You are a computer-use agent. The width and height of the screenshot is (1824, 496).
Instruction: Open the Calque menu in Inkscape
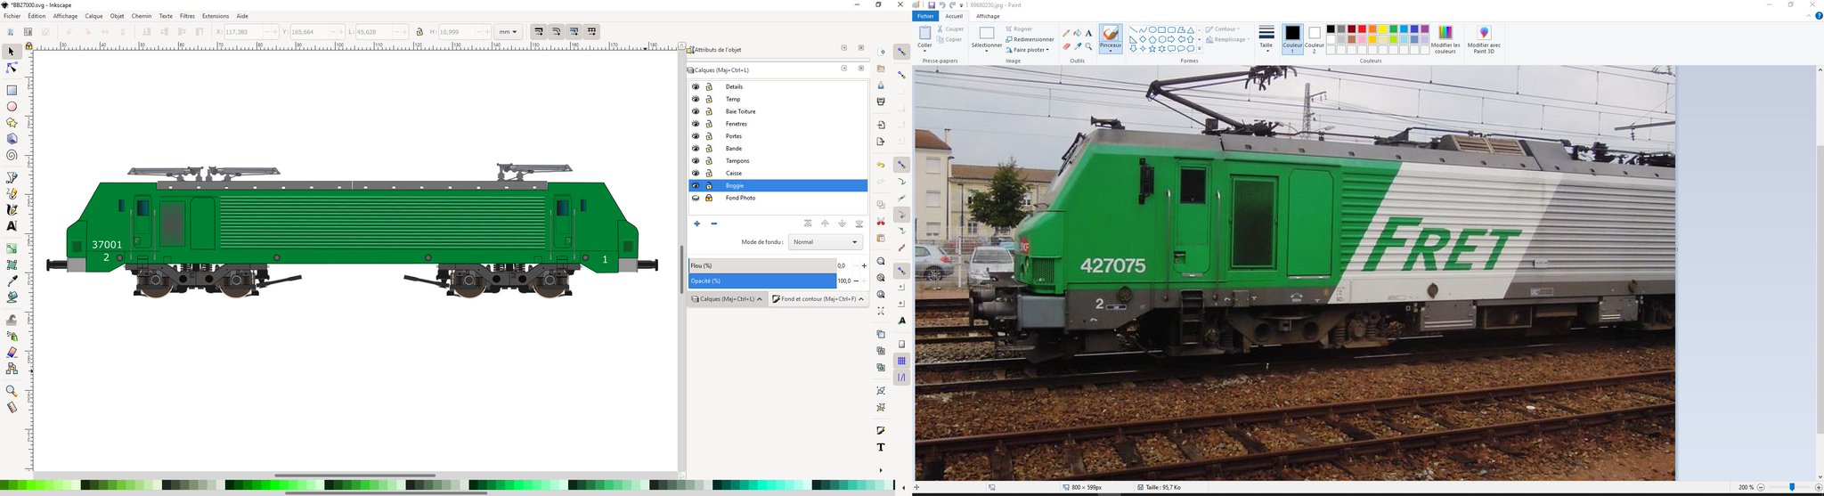(x=94, y=16)
